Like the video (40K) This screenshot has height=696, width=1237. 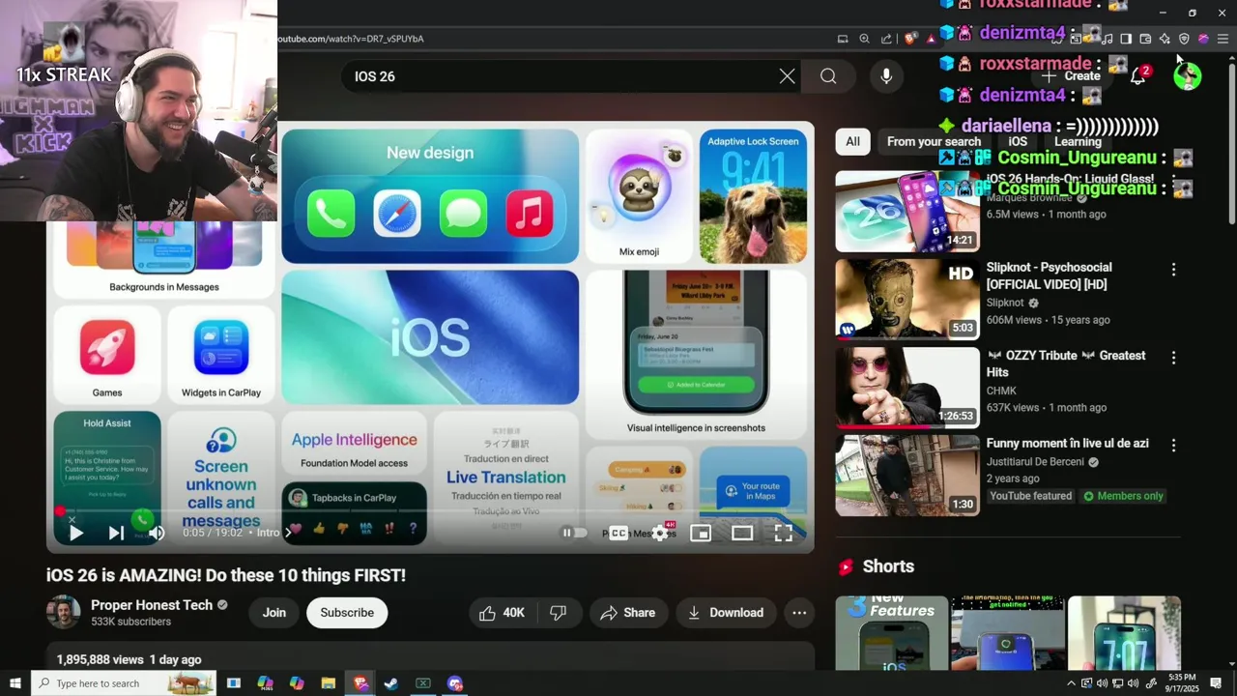503,612
